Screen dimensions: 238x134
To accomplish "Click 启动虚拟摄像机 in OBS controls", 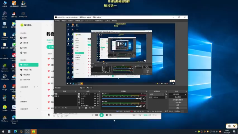I will (x=178, y=100).
